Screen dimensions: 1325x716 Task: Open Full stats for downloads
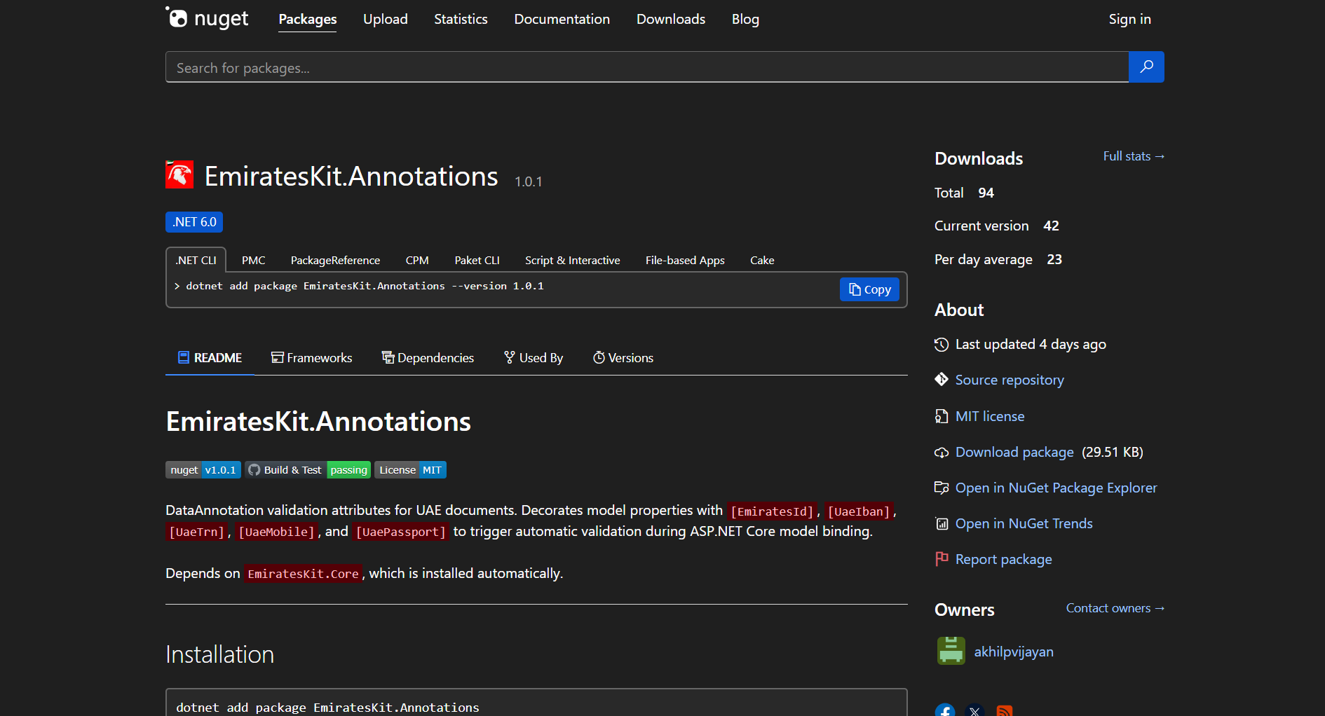(1133, 156)
